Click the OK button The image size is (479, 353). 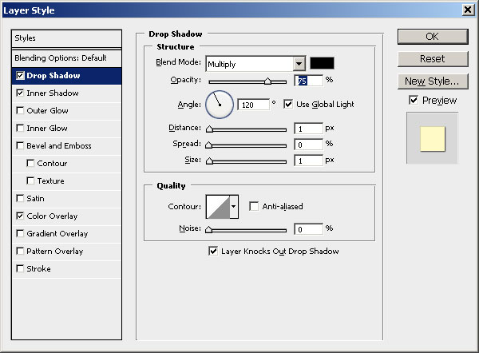tap(433, 37)
